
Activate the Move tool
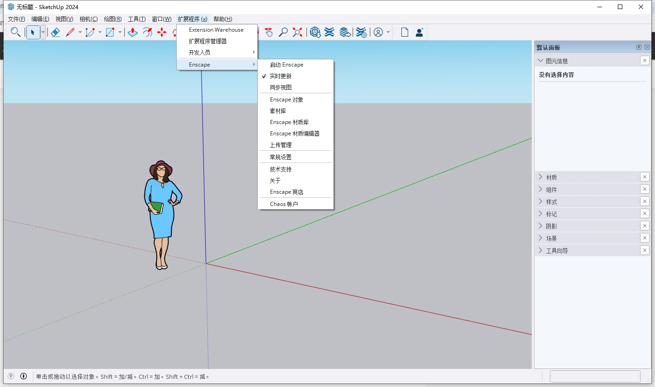pos(162,32)
